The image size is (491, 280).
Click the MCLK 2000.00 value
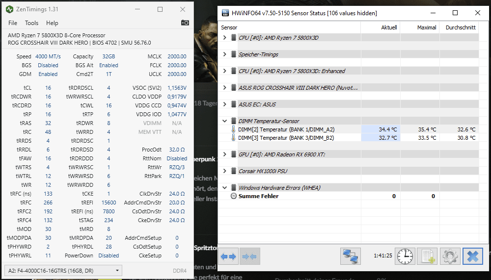tap(177, 56)
